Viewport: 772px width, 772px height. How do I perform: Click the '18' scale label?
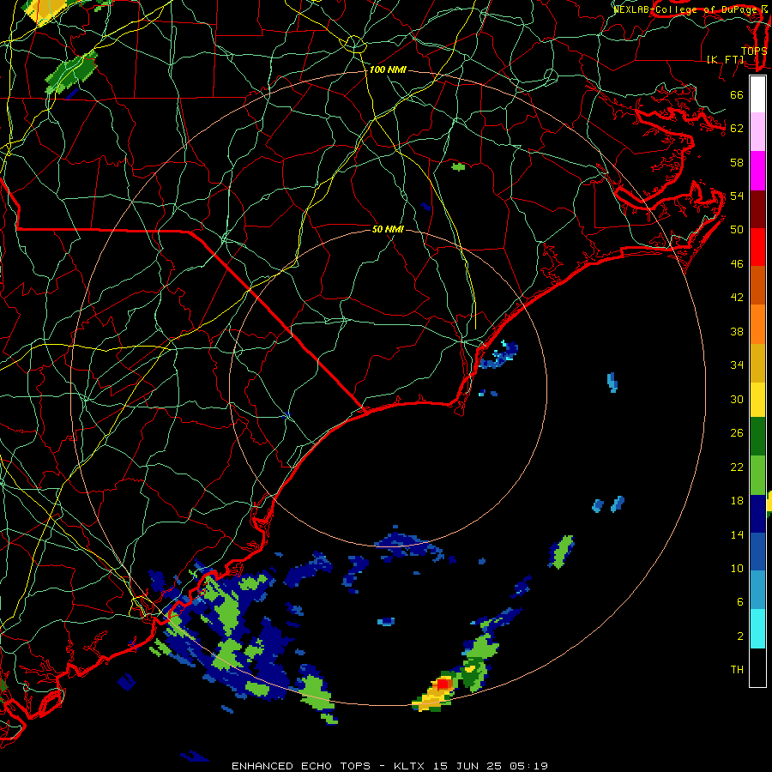tap(737, 501)
